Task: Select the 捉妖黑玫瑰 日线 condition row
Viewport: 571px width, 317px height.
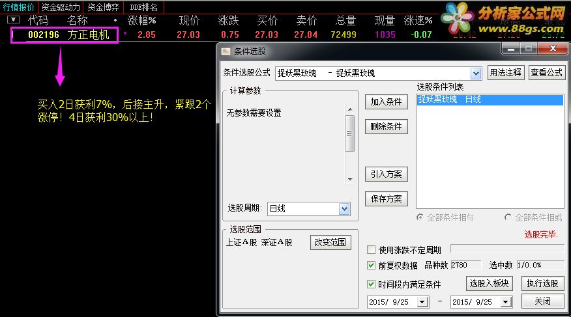Action: click(490, 100)
